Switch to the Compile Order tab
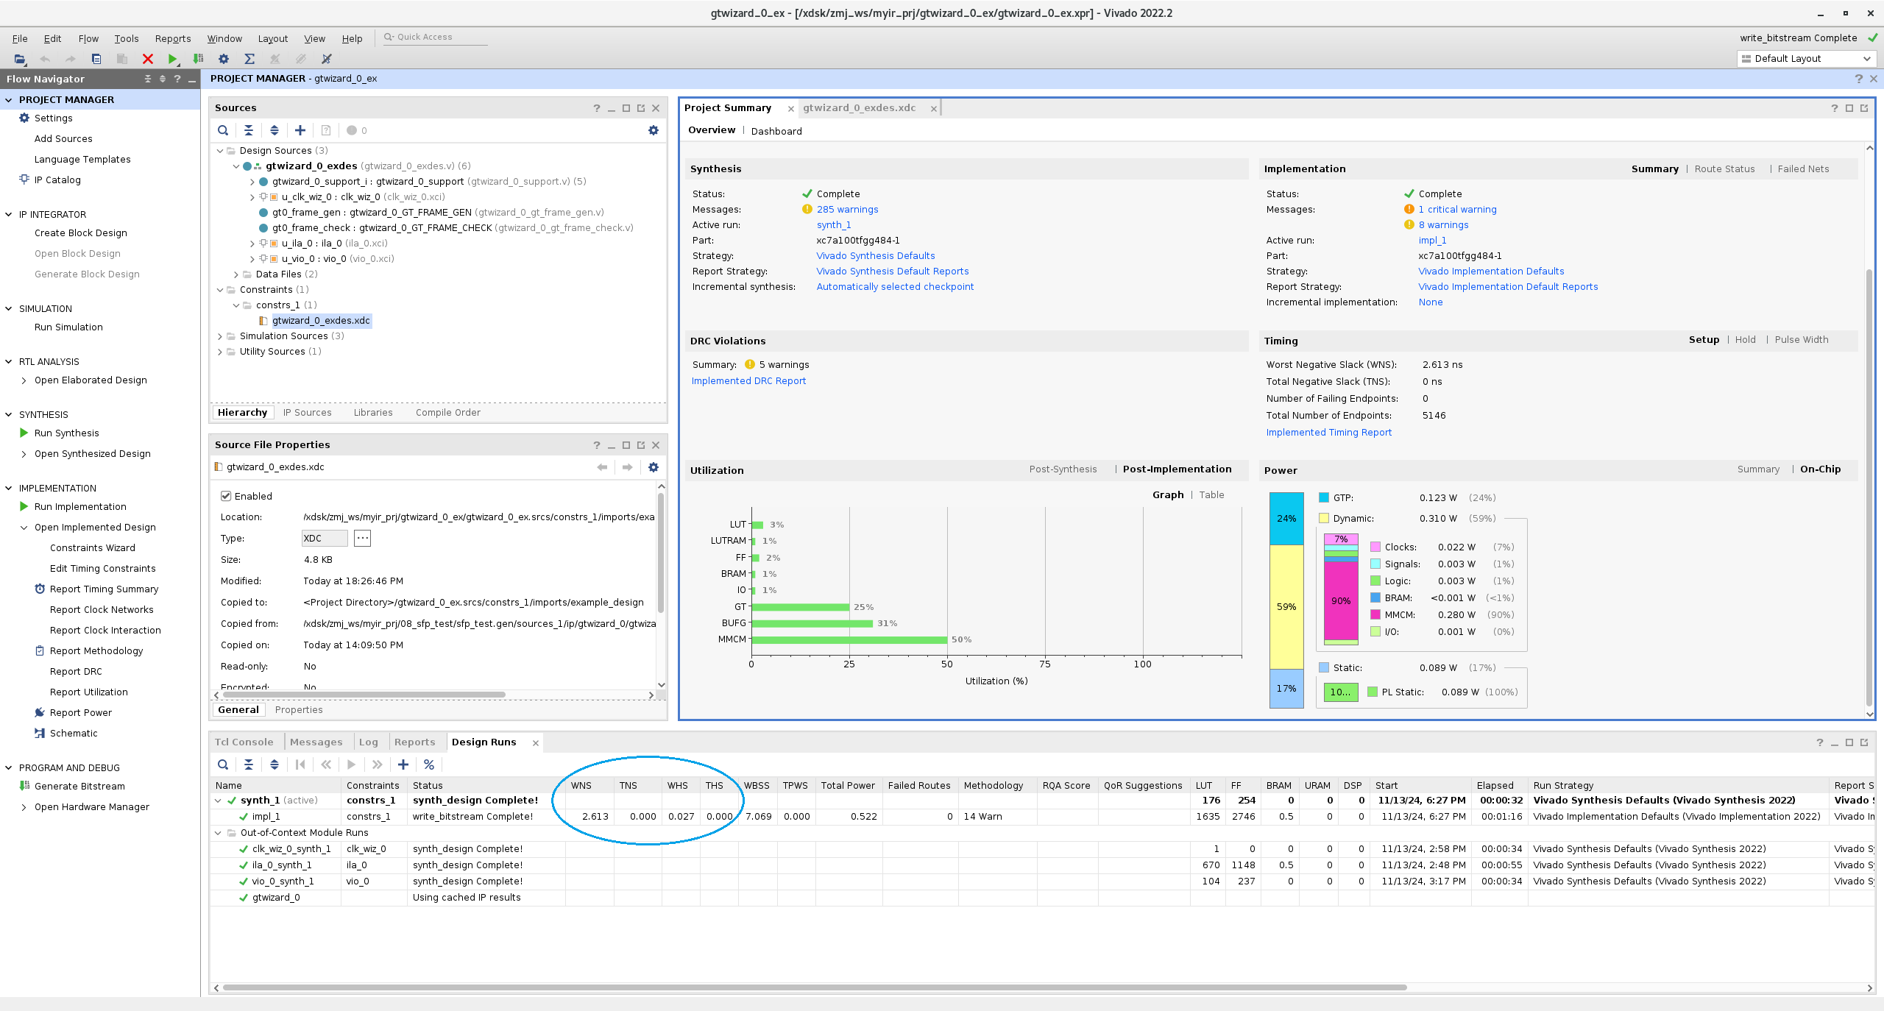This screenshot has height=1011, width=1884. [x=448, y=412]
